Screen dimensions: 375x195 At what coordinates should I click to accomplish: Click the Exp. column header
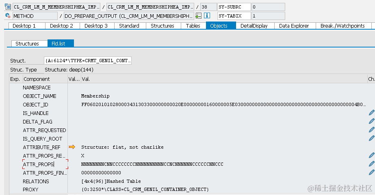(16, 79)
